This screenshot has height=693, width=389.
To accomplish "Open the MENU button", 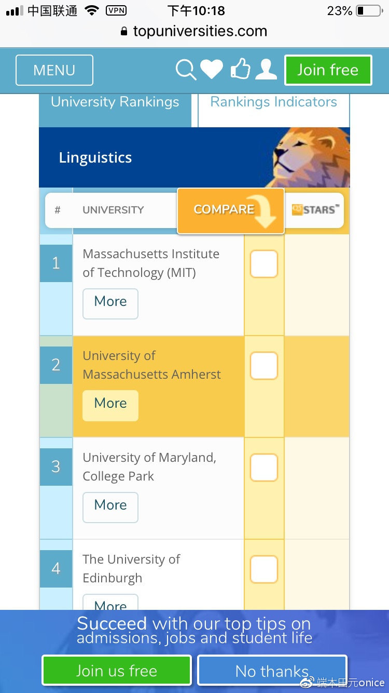I will (54, 70).
